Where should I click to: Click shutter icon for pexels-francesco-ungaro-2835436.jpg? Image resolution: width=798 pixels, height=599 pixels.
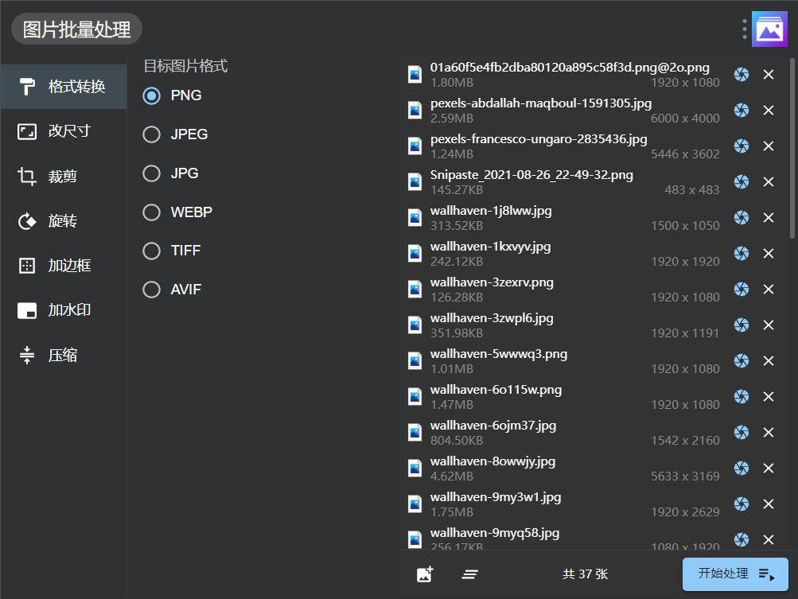click(x=742, y=146)
